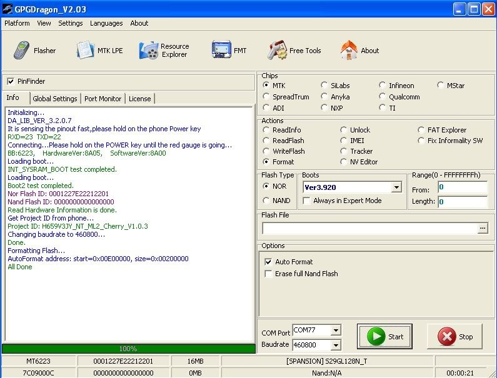Click the Project ID log line
This screenshot has width=497, height=378.
click(x=78, y=226)
